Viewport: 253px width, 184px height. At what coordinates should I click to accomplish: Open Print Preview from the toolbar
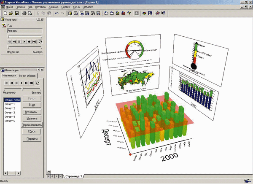click(x=30, y=14)
